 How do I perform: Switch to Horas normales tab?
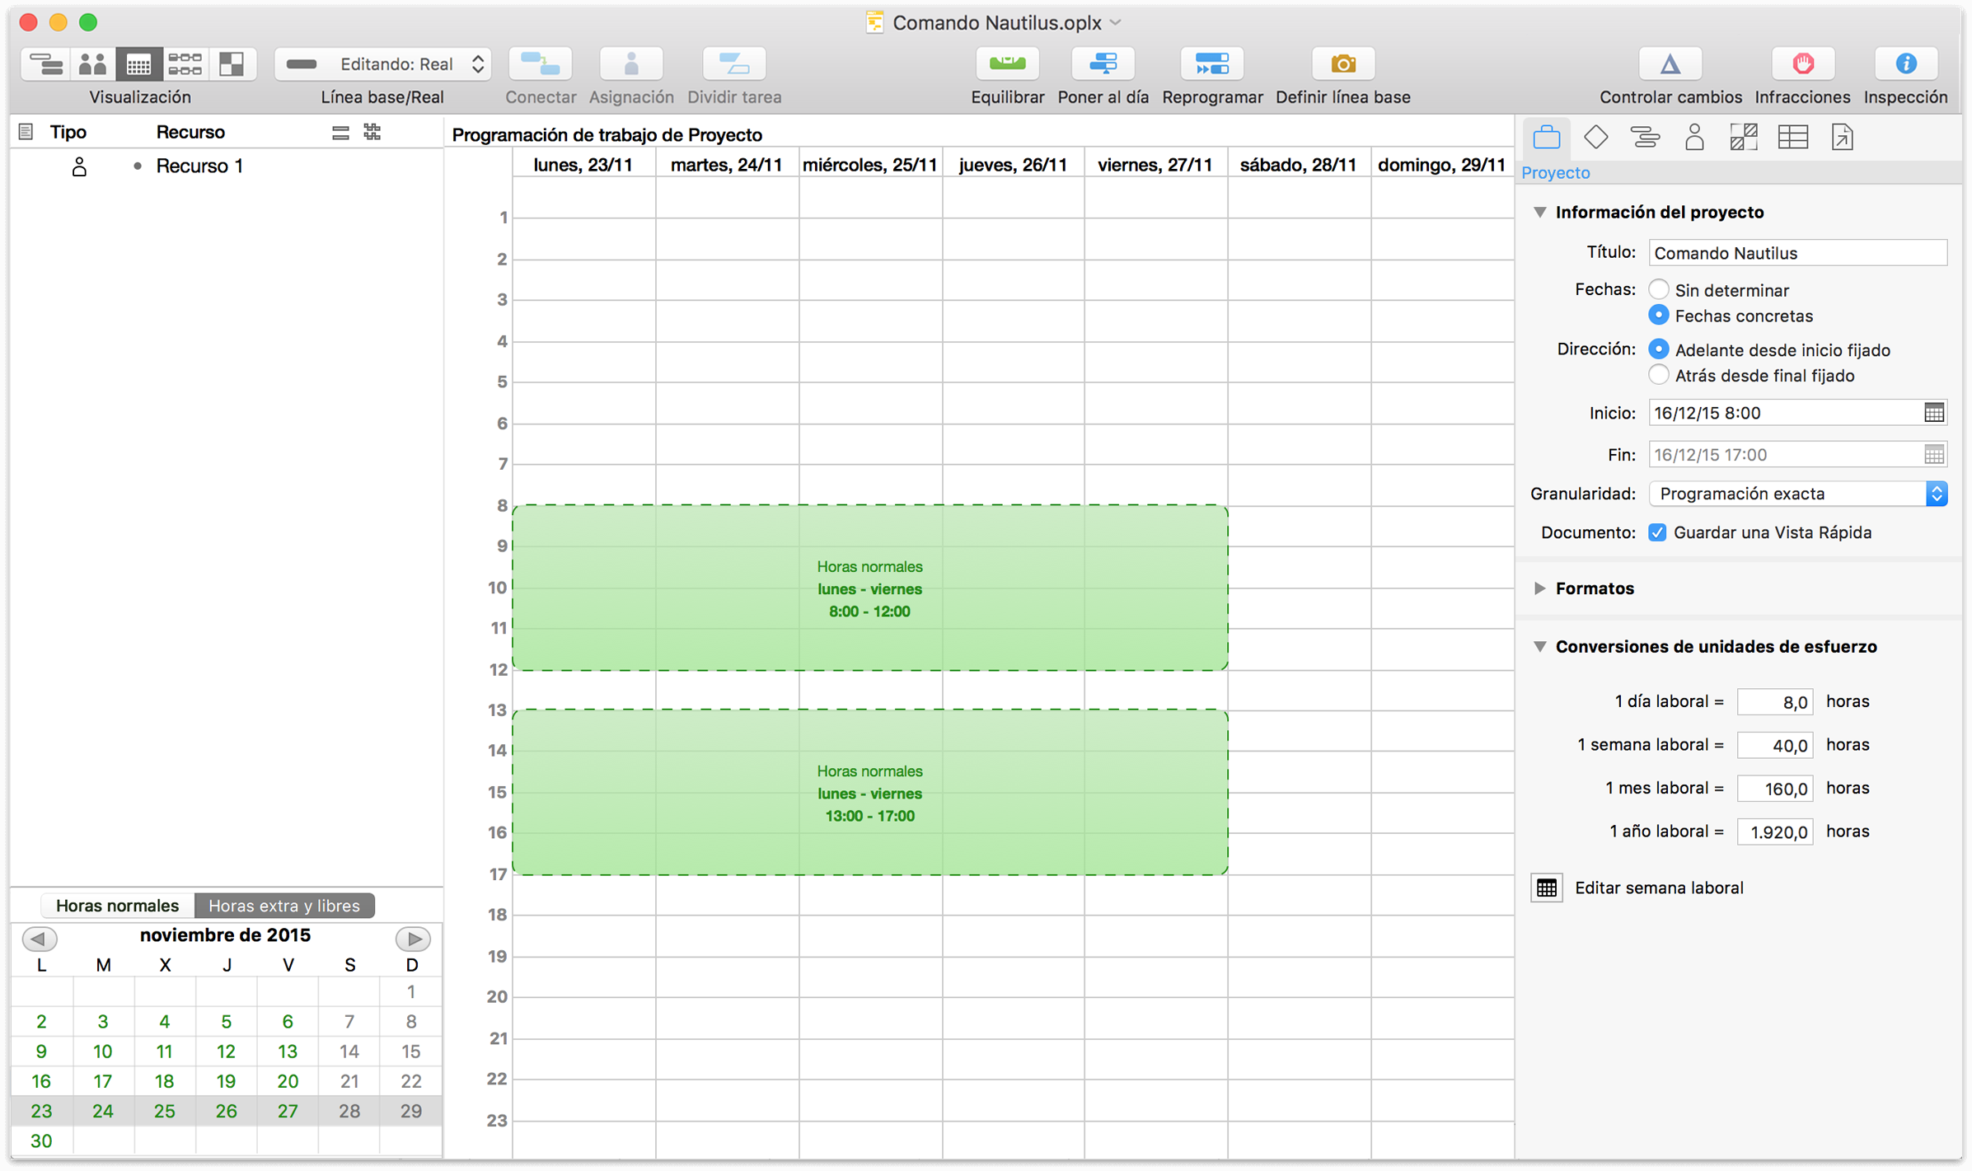[x=117, y=906]
